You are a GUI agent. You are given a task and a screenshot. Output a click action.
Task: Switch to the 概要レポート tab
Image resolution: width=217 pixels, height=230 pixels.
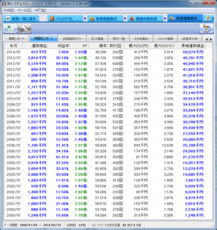16,38
